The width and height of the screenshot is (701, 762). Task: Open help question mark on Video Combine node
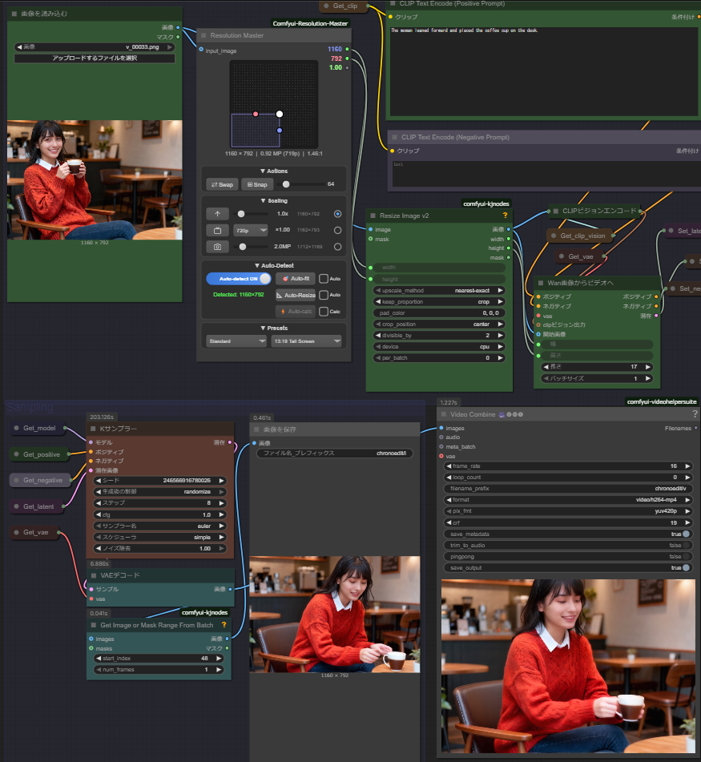coord(695,414)
